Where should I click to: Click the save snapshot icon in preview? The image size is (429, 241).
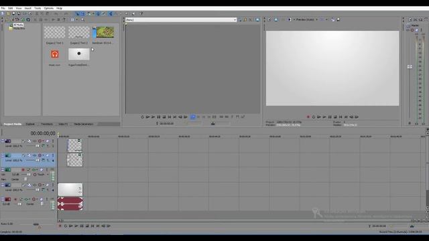tap(338, 19)
